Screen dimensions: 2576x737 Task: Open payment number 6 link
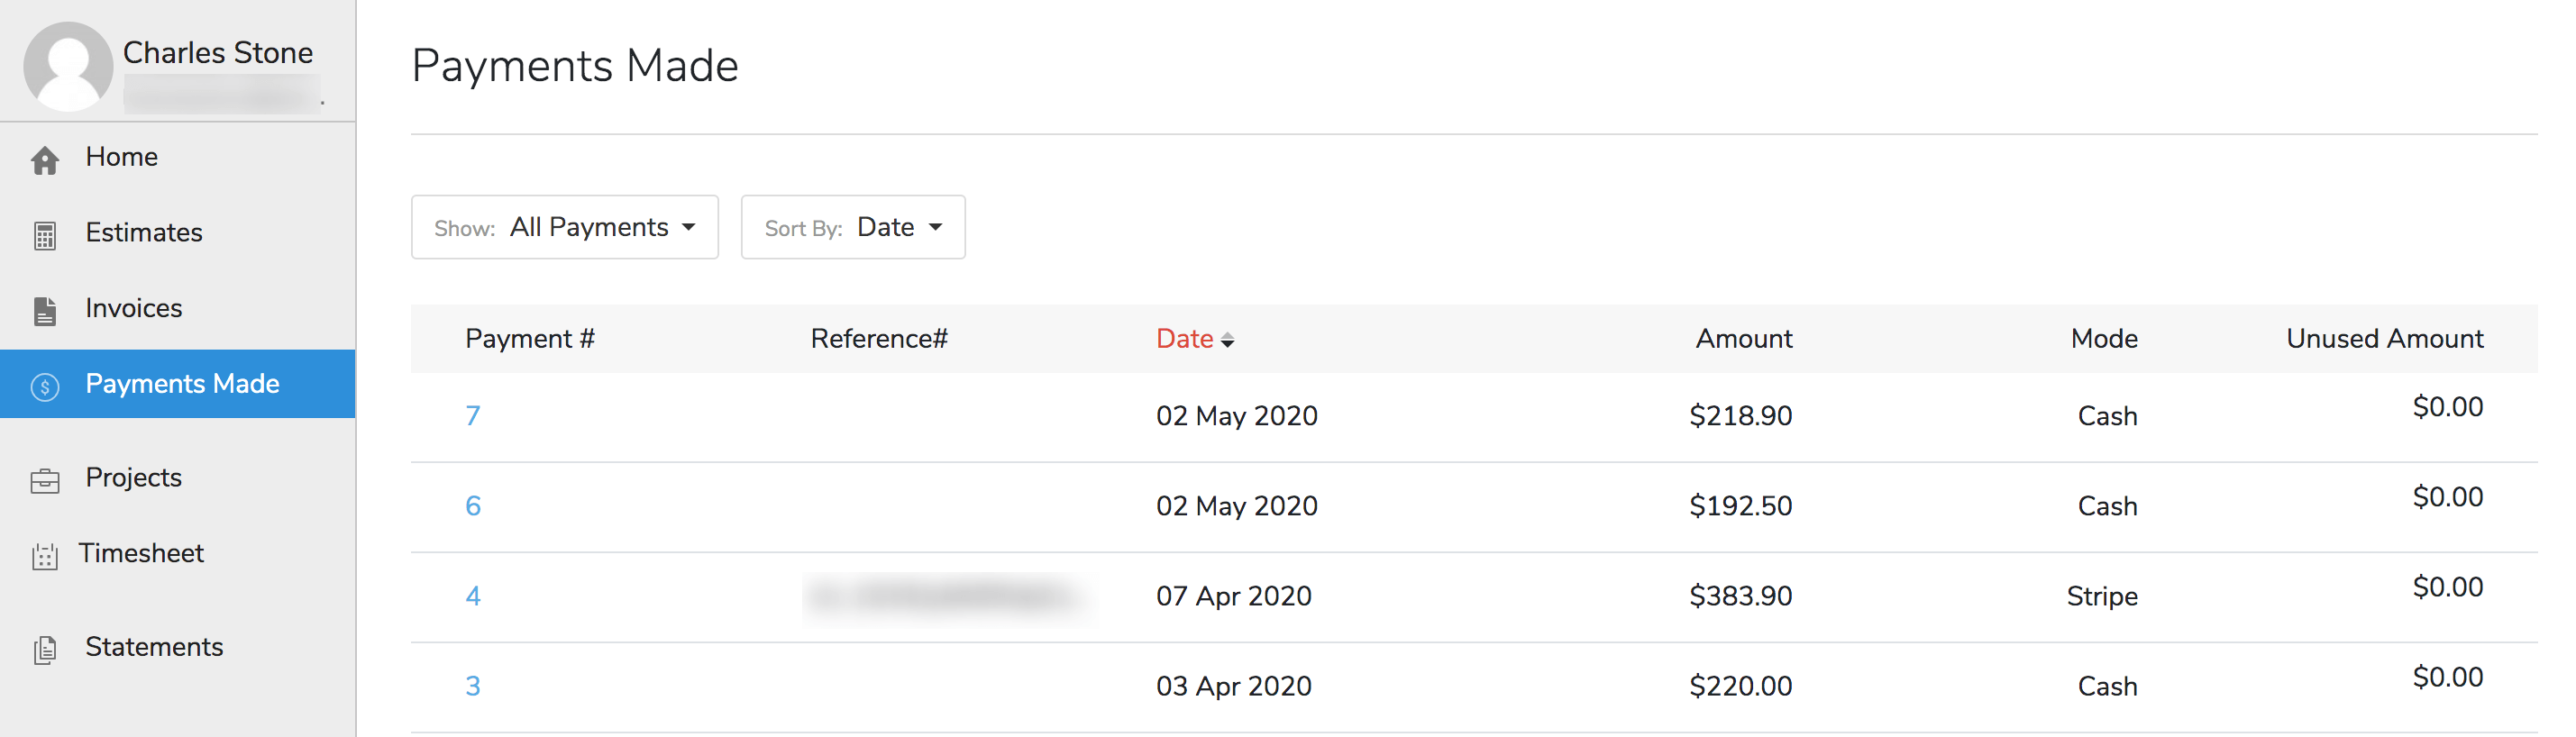(473, 506)
